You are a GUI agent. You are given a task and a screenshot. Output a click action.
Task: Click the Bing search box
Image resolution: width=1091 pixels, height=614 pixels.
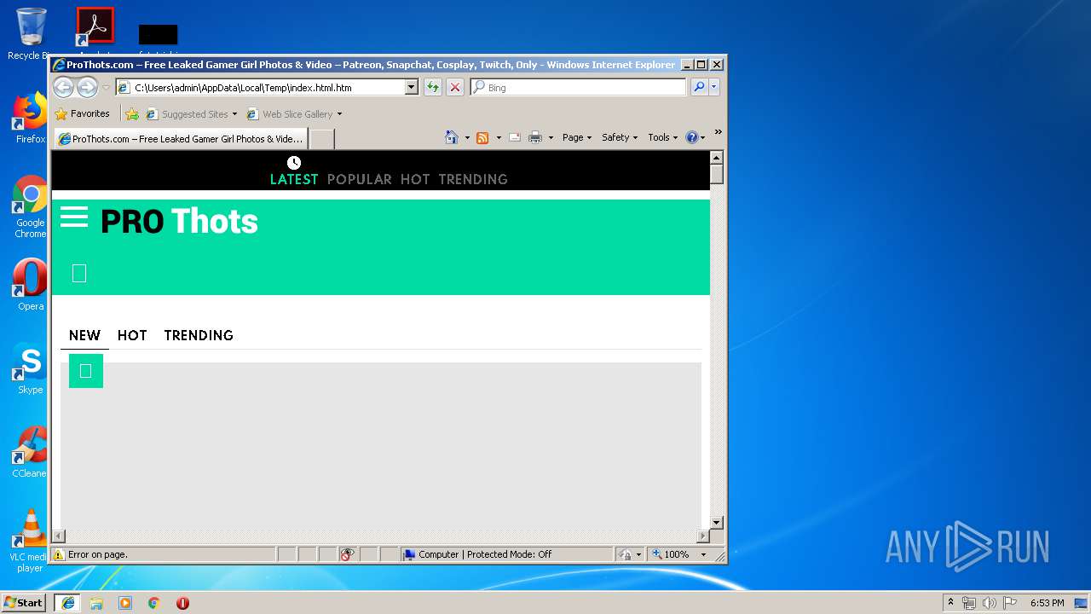tap(578, 87)
